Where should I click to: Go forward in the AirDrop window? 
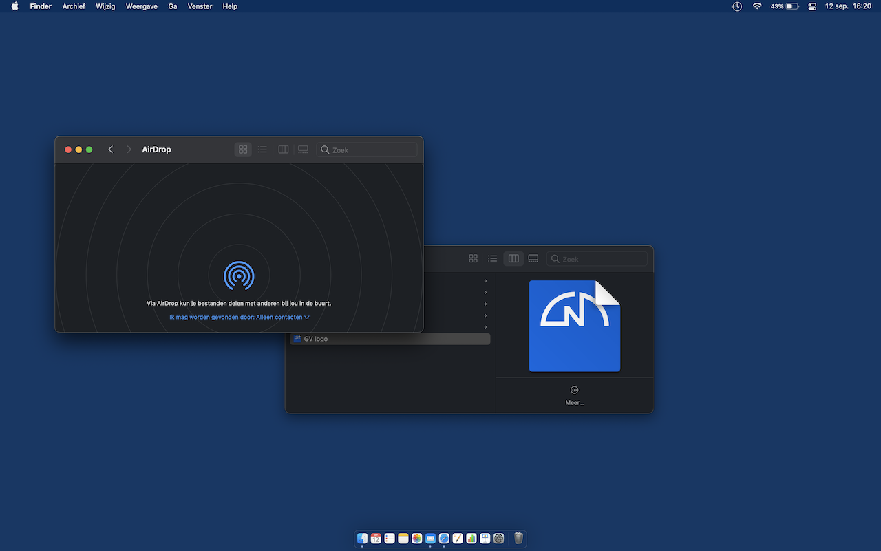129,149
